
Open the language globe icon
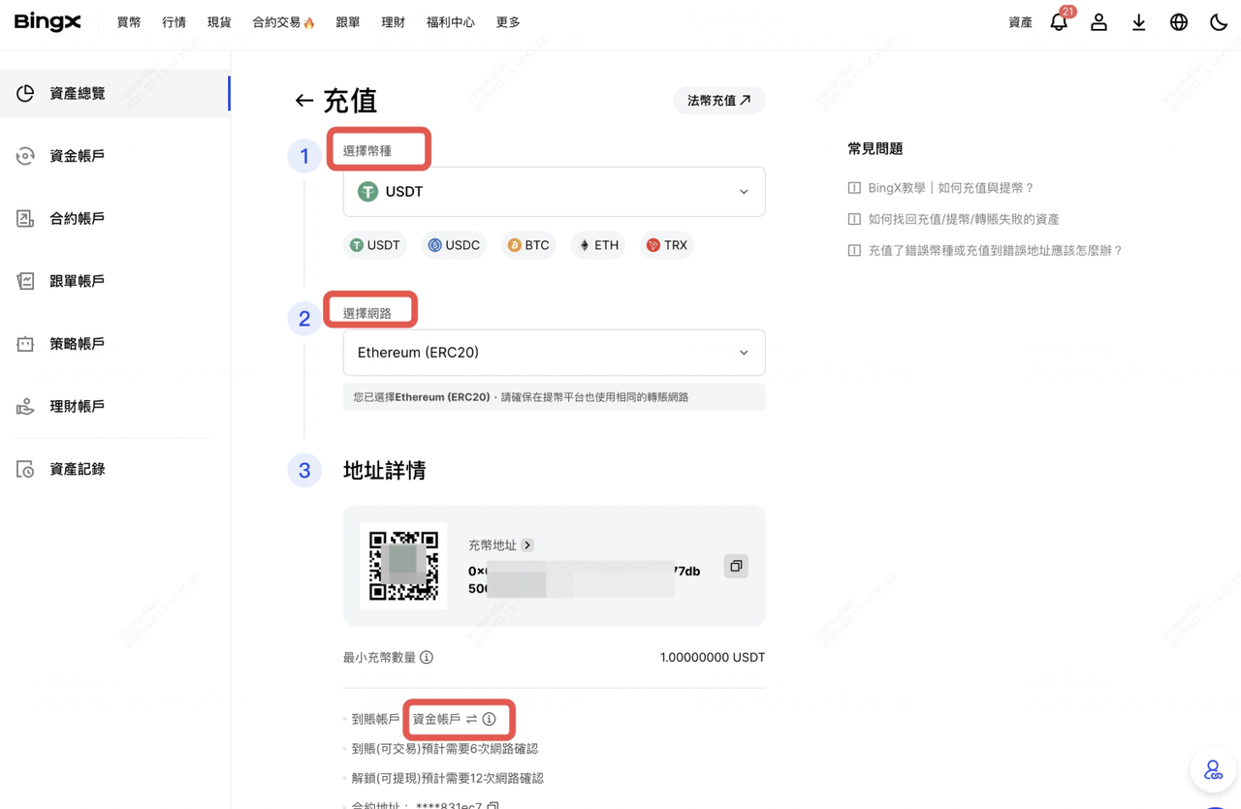coord(1178,22)
